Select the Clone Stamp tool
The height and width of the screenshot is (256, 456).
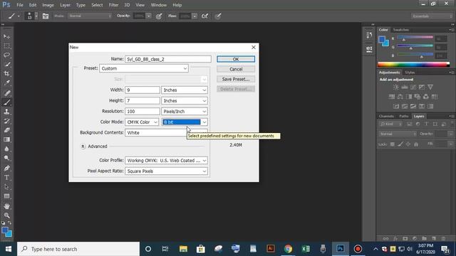(x=6, y=112)
